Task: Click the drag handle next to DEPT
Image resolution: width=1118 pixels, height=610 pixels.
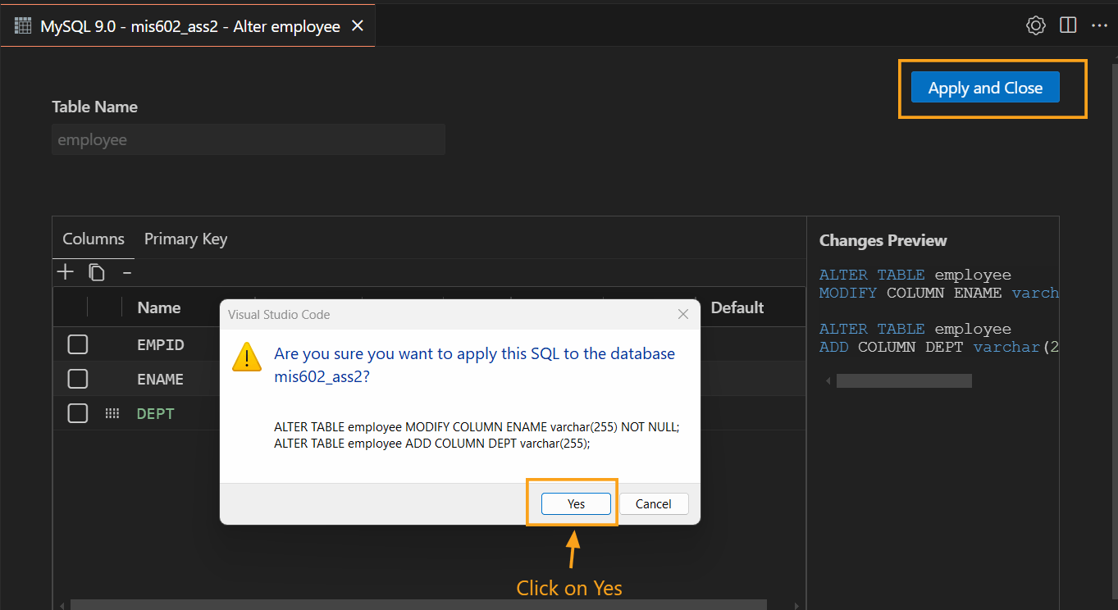Action: coord(112,413)
